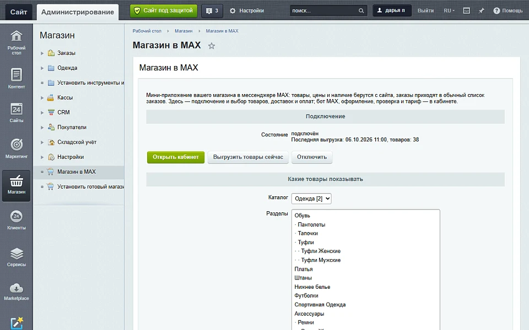Image resolution: width=529 pixels, height=330 pixels.
Task: Open the Сервисы sidebar section
Action: tap(16, 257)
